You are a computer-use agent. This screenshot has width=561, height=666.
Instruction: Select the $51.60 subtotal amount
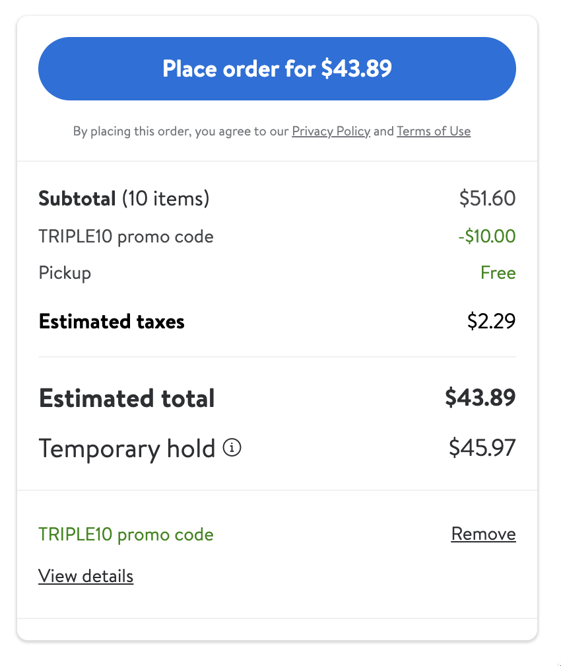[x=487, y=198]
